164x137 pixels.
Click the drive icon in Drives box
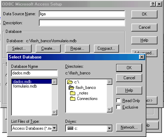tap(70, 128)
